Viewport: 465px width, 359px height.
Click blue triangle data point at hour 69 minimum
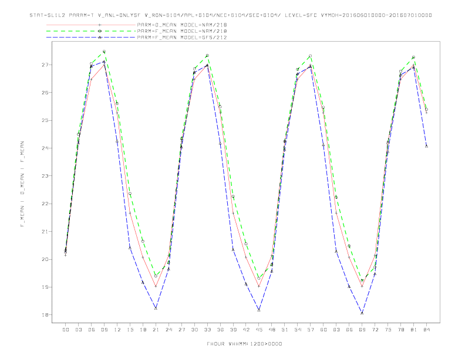362,313
